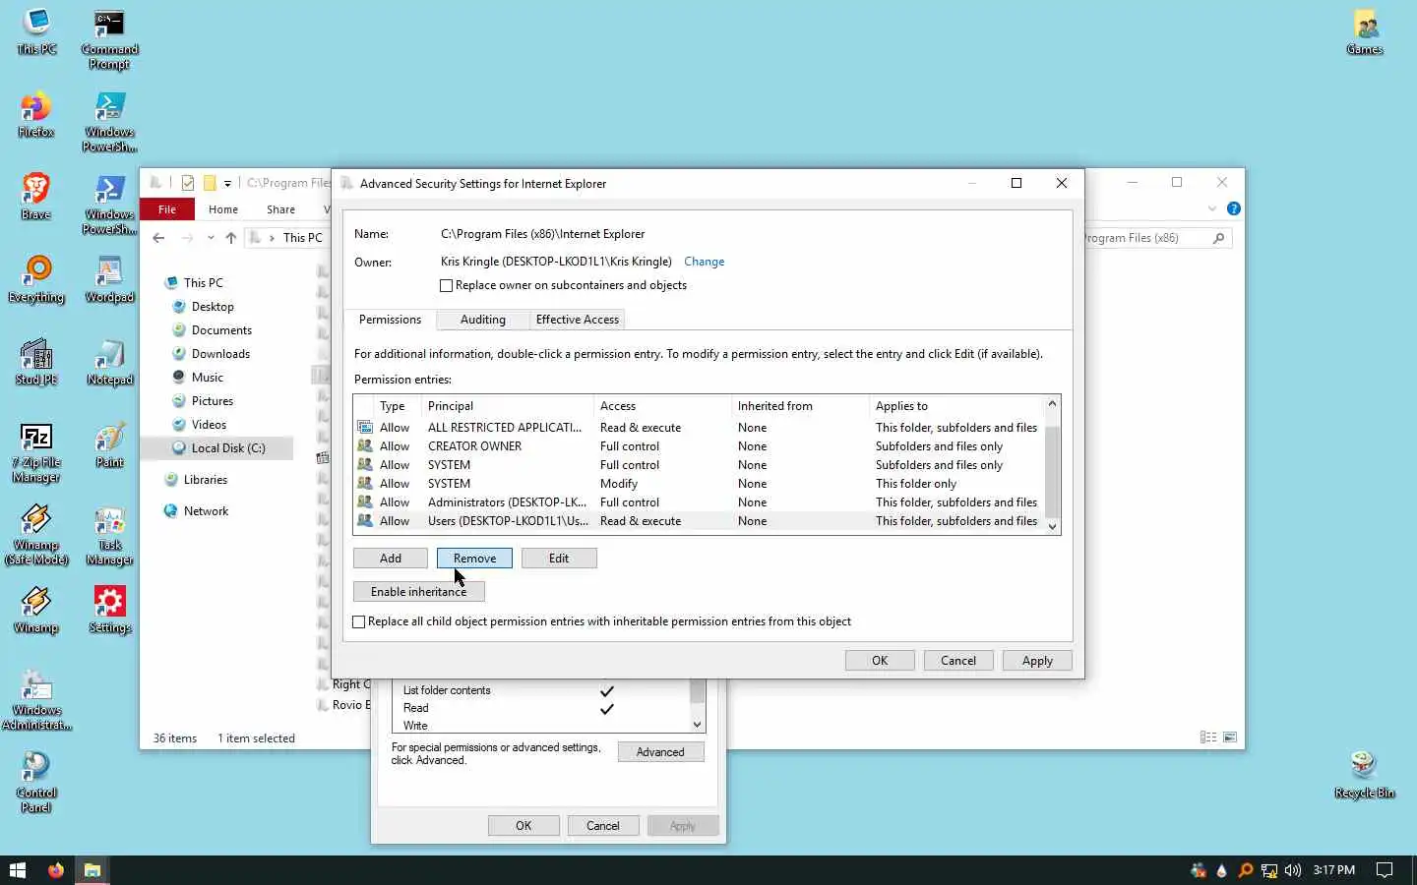
Task: Open the red Settings desktop icon
Action: [109, 611]
